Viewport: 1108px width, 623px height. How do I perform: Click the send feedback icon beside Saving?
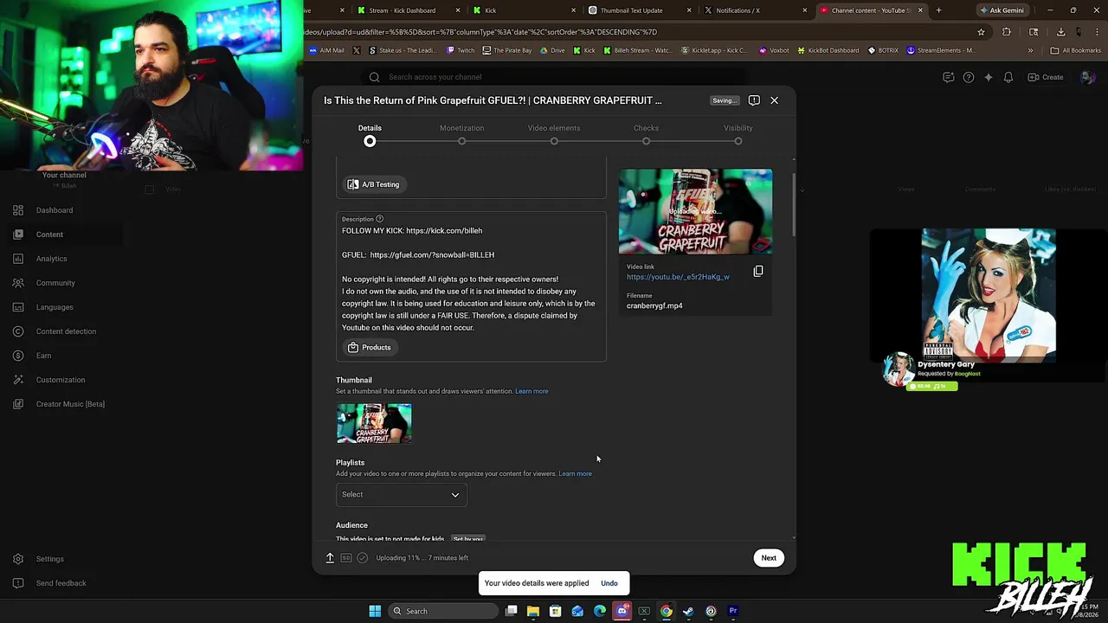(x=754, y=100)
